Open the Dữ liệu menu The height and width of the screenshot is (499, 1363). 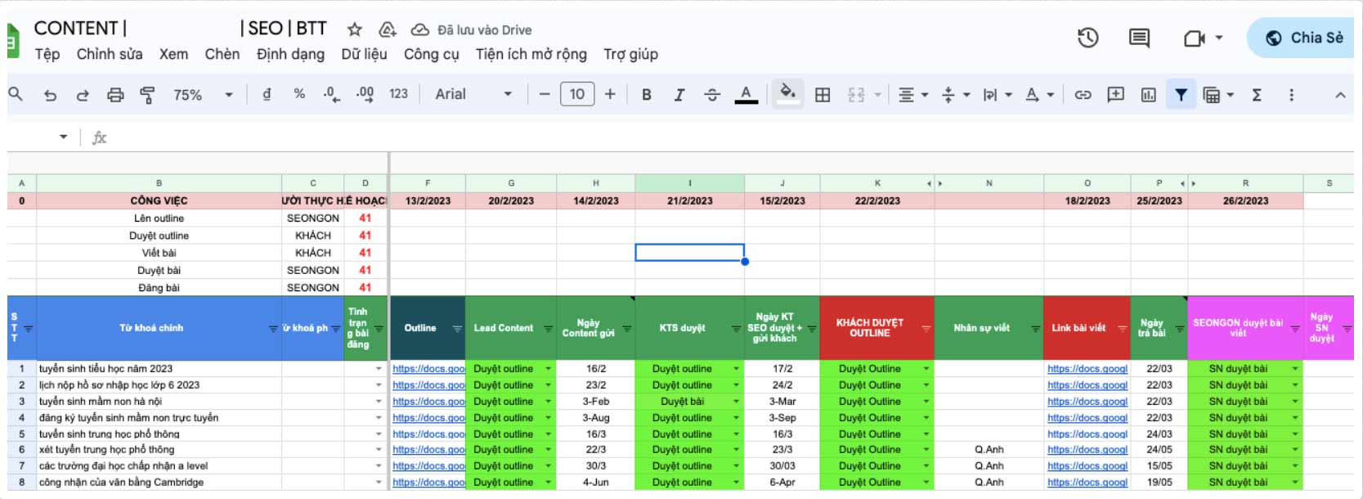click(364, 54)
